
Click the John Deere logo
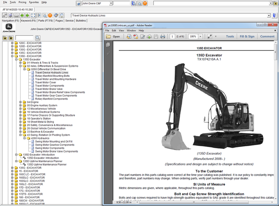click(x=9, y=28)
